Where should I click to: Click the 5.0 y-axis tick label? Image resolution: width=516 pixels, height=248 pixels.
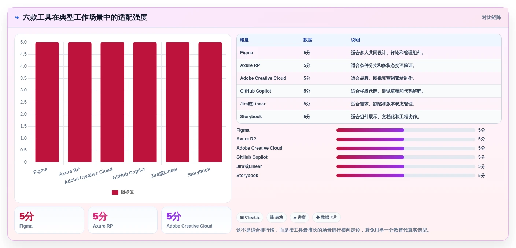coord(23,42)
